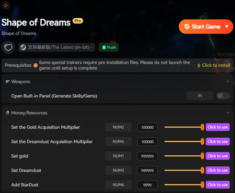Click the NUM1 hotkey button
The image size is (235, 193).
click(x=118, y=156)
